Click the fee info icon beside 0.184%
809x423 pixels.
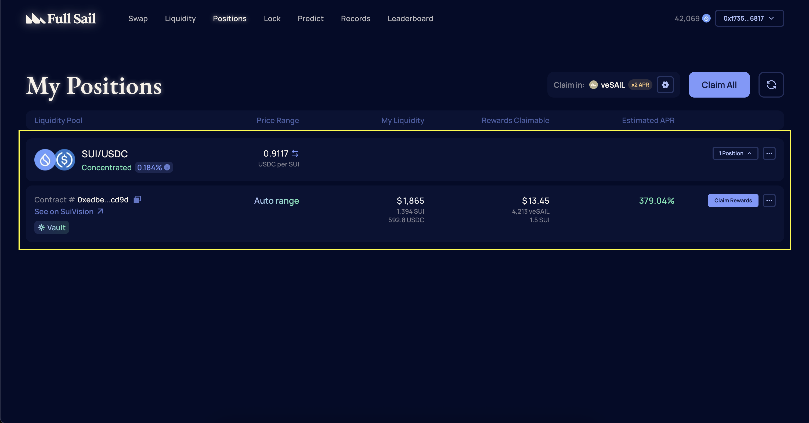[167, 167]
